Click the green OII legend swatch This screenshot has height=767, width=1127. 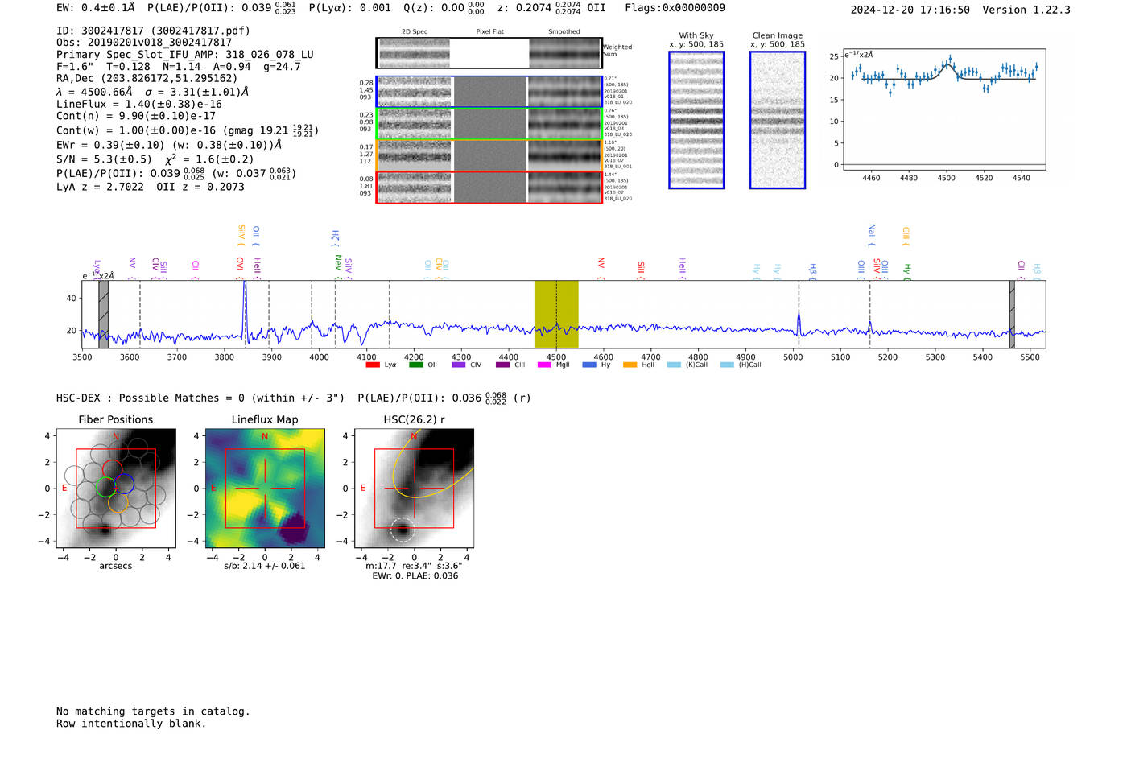[x=415, y=365]
